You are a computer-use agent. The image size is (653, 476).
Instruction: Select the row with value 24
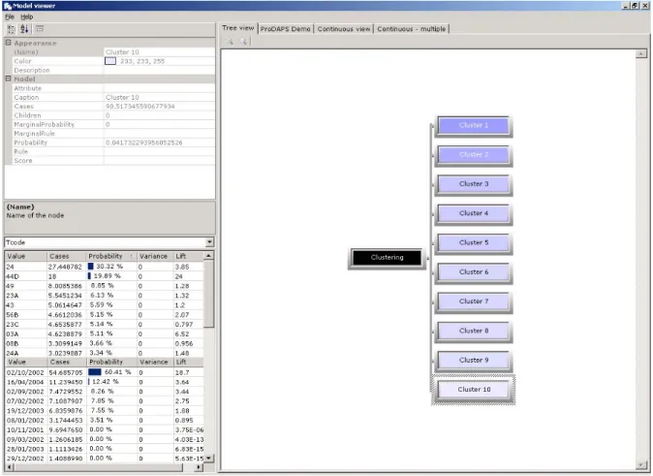click(x=104, y=267)
